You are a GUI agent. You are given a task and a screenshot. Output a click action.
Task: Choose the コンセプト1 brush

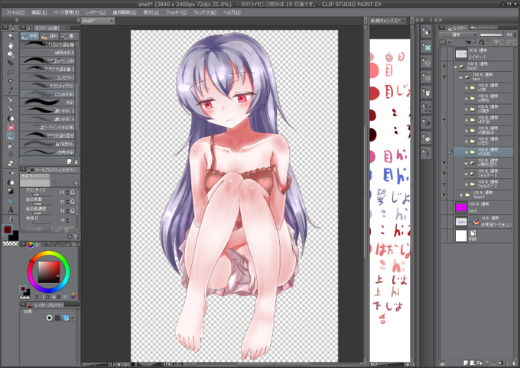click(47, 77)
